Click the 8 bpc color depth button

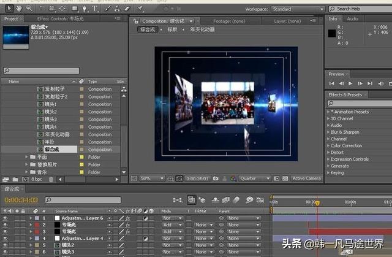(x=37, y=179)
